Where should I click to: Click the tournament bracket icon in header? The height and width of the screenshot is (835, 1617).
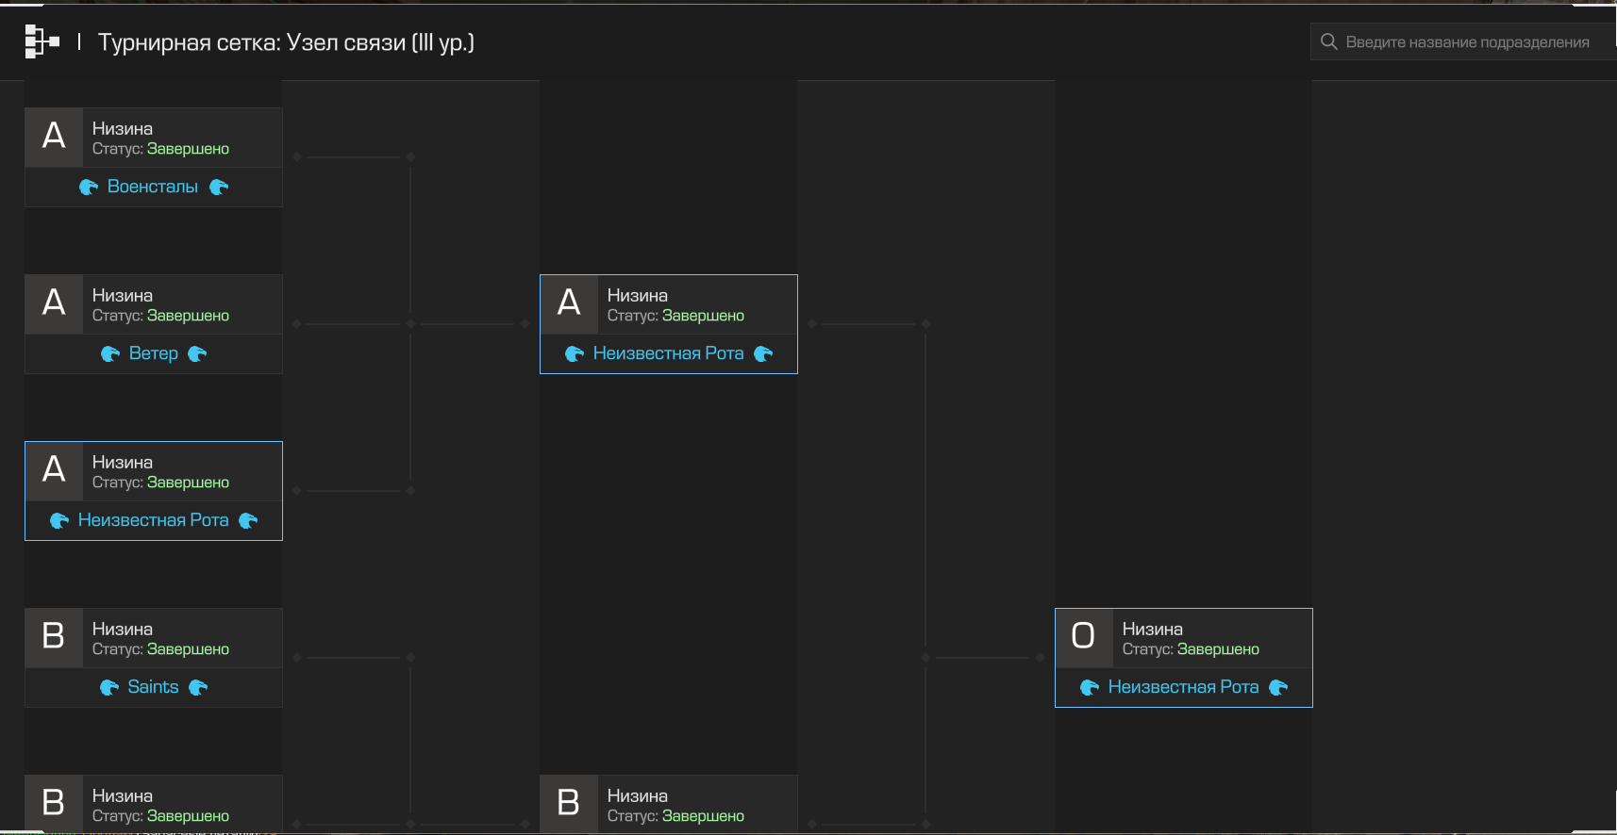click(x=42, y=41)
